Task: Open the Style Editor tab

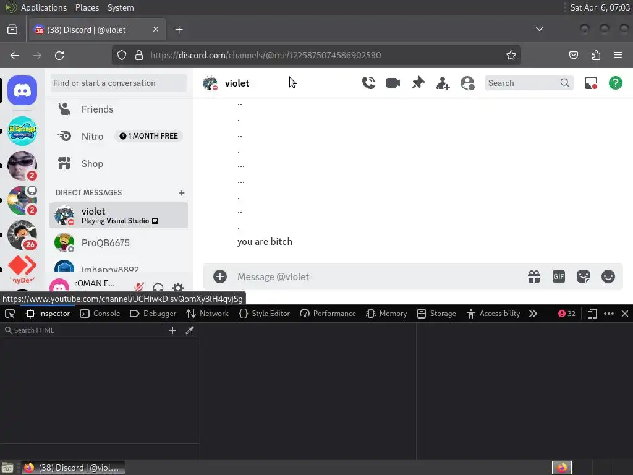Action: point(265,314)
